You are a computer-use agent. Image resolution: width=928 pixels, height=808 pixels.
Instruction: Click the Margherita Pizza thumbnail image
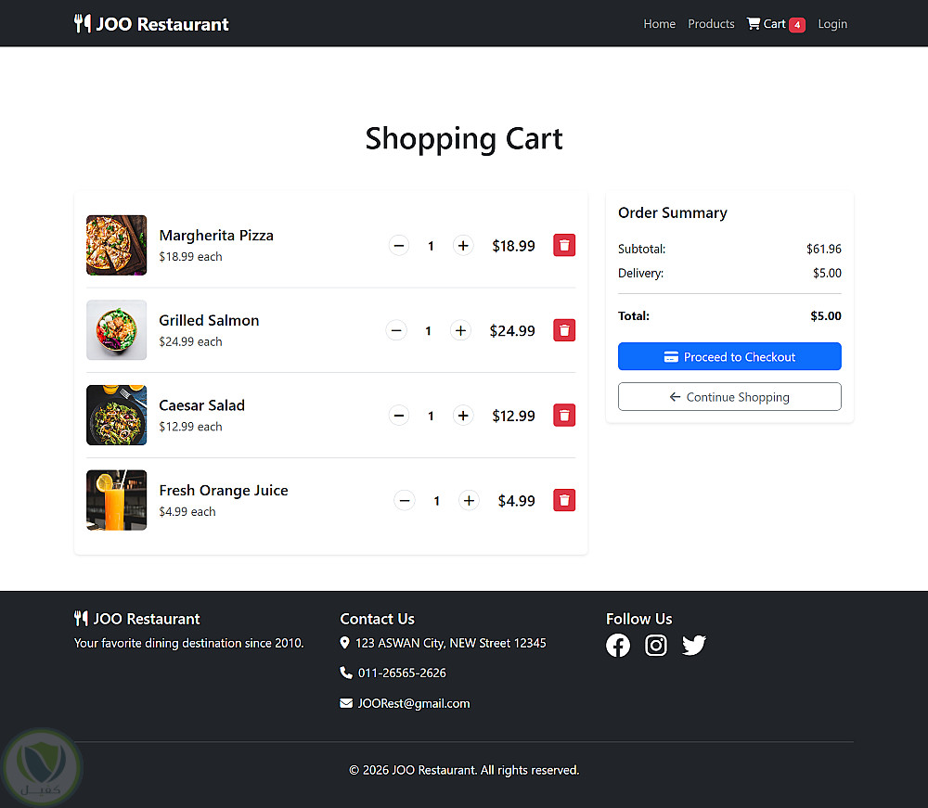click(x=117, y=246)
